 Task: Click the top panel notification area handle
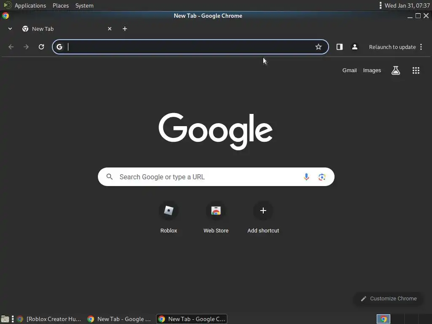(381, 5)
